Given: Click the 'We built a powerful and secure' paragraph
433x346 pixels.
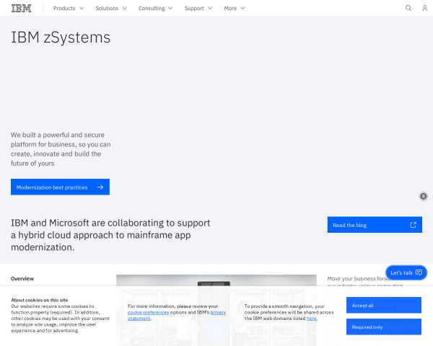Looking at the screenshot, I should tap(61, 149).
